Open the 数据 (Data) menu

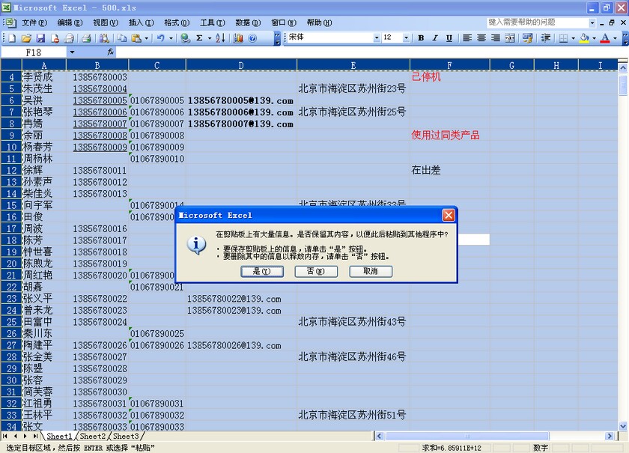click(x=248, y=23)
